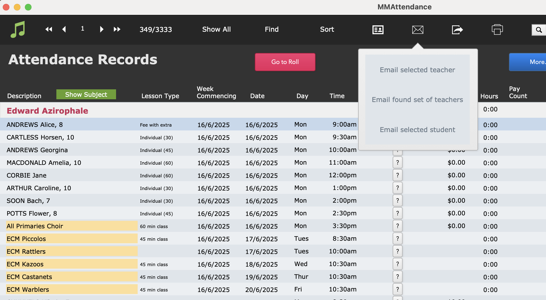The width and height of the screenshot is (546, 300).
Task: Click the macOS yellow minimize window button
Action: pyautogui.click(x=17, y=7)
